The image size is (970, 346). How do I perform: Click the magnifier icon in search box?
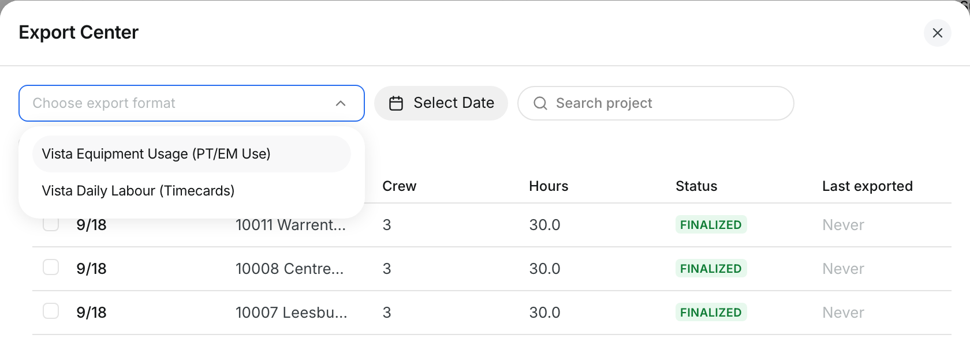[x=540, y=103]
